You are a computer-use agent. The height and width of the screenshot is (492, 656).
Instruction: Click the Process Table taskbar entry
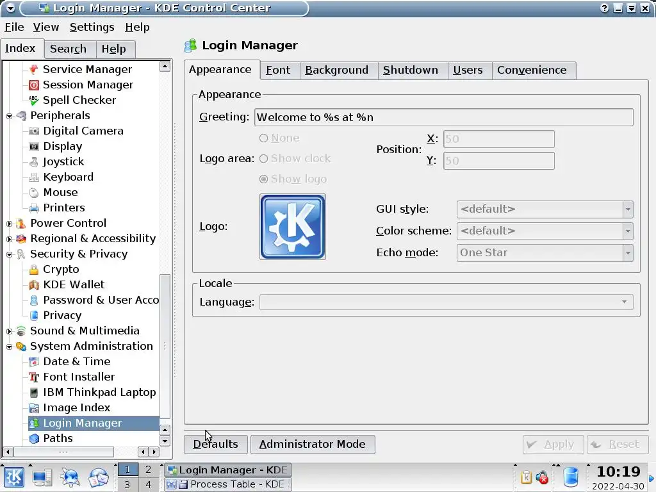click(227, 484)
